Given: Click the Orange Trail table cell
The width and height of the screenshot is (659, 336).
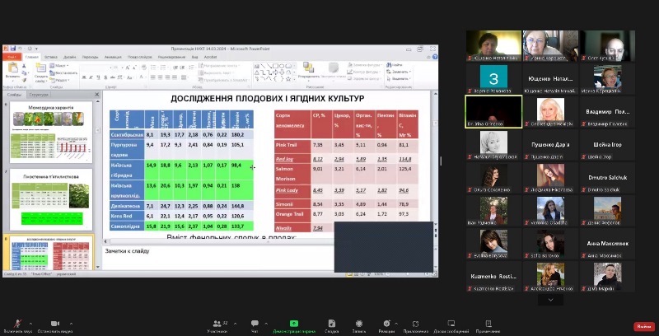Looking at the screenshot, I should [292, 214].
